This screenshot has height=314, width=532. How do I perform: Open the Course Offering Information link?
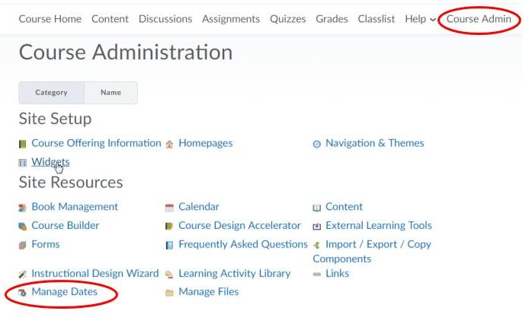pyautogui.click(x=96, y=143)
